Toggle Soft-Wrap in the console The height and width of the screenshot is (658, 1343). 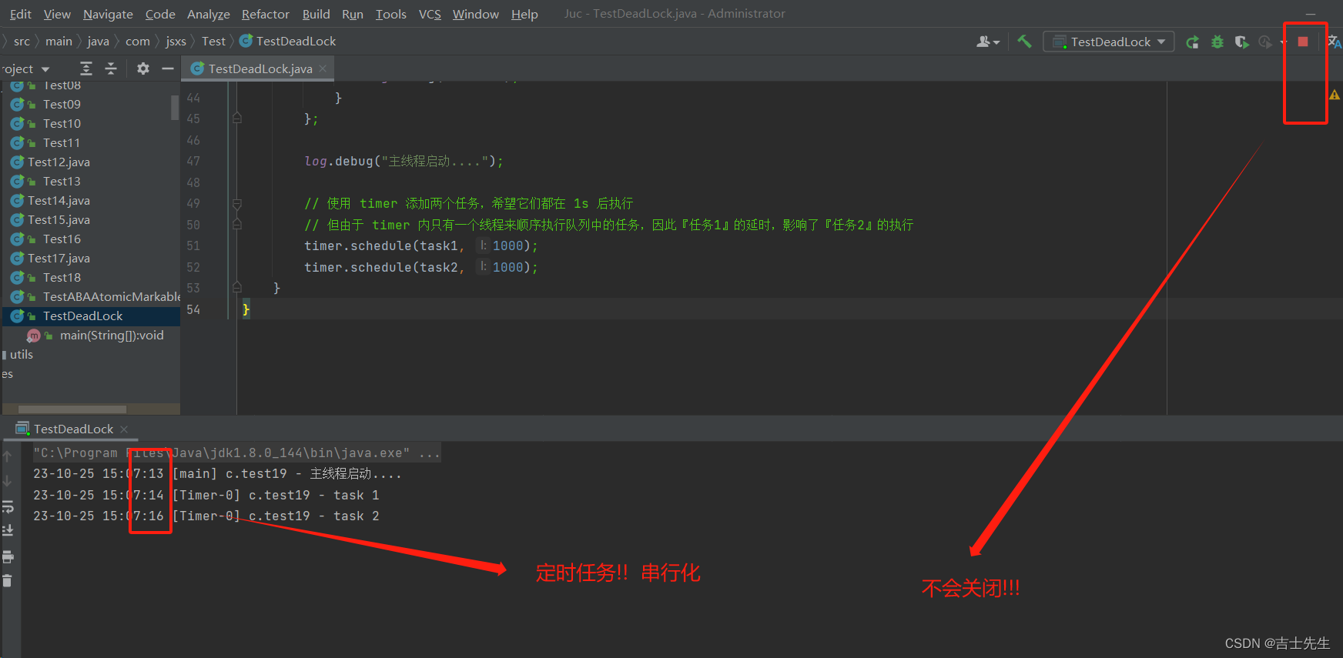(x=8, y=506)
